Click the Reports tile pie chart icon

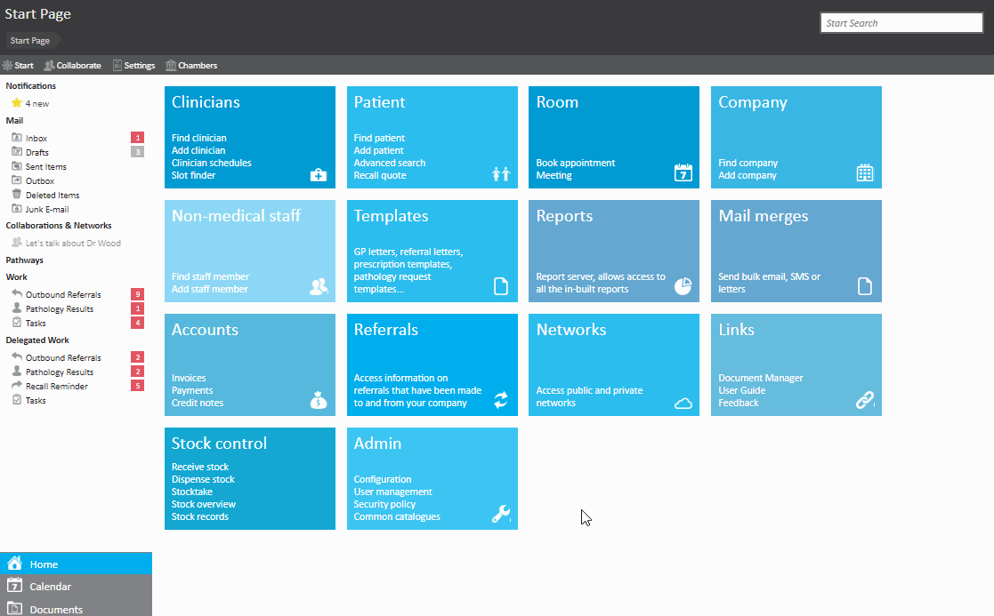tap(683, 286)
